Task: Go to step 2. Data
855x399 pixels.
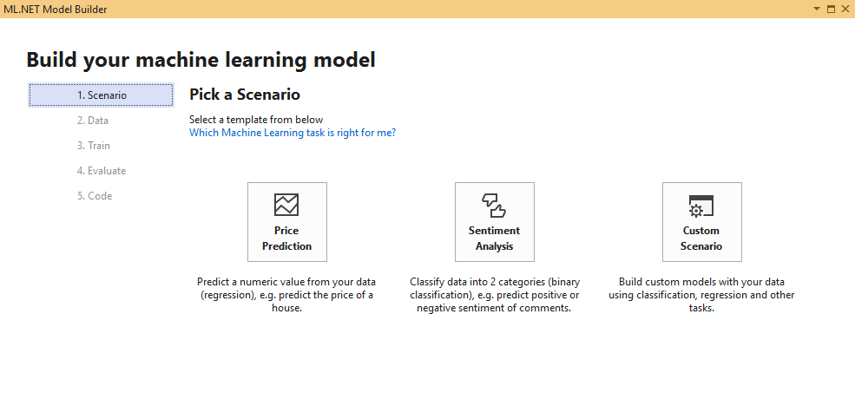Action: coord(93,121)
